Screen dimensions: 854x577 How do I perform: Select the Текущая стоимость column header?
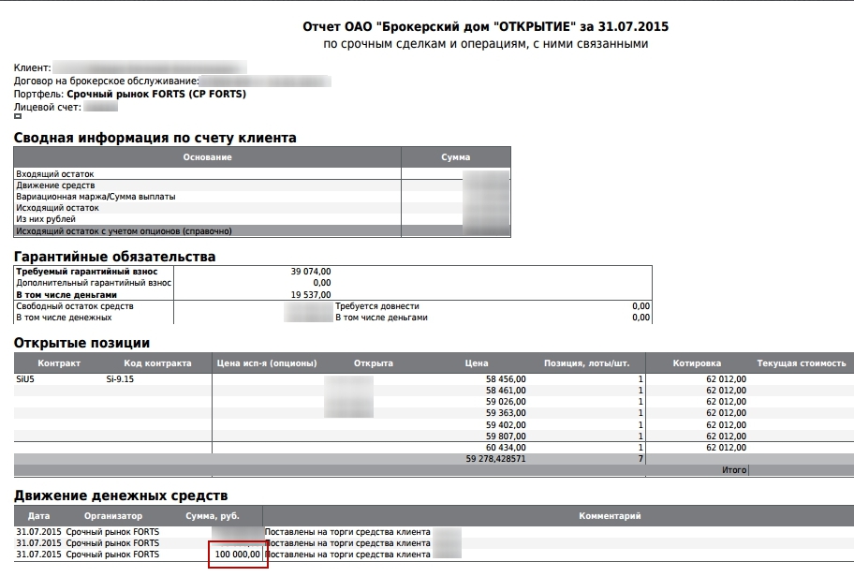click(x=801, y=363)
